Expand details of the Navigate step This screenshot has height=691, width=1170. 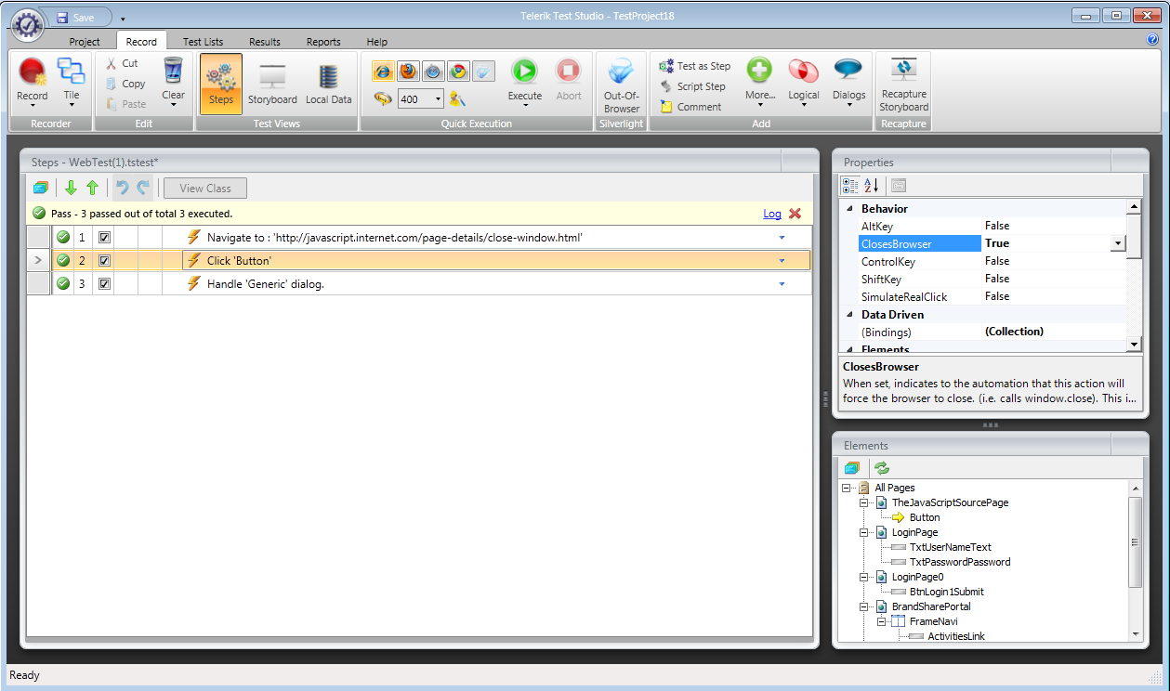[782, 238]
